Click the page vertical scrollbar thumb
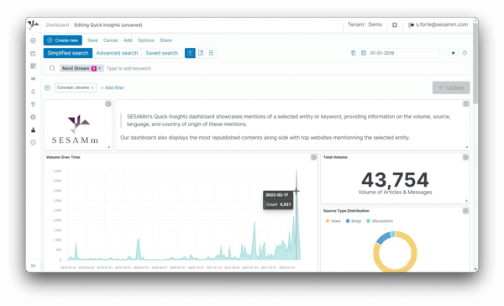Screen dimensions: 504x306 (x=475, y=63)
